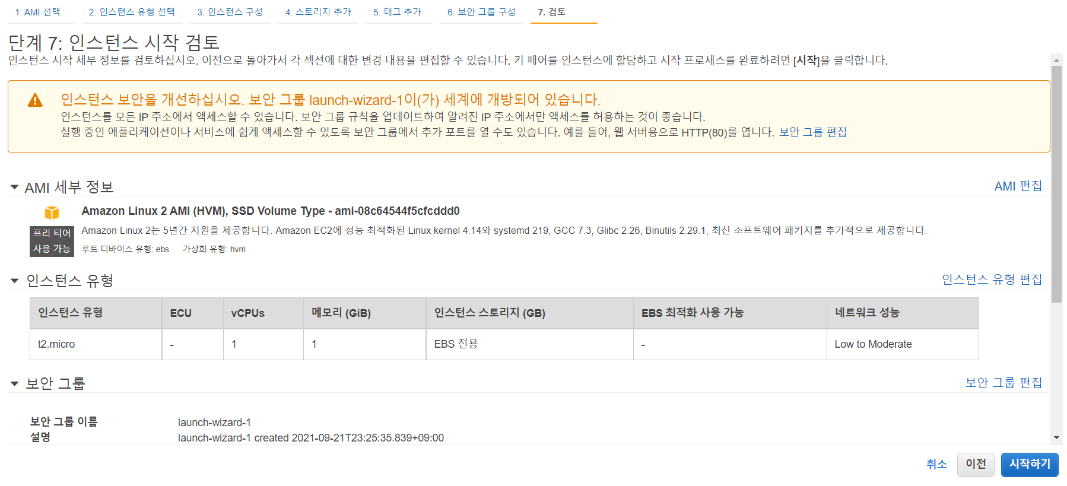The height and width of the screenshot is (486, 1067).
Task: Open step 6 보안 그룹 구성 tab
Action: [481, 12]
